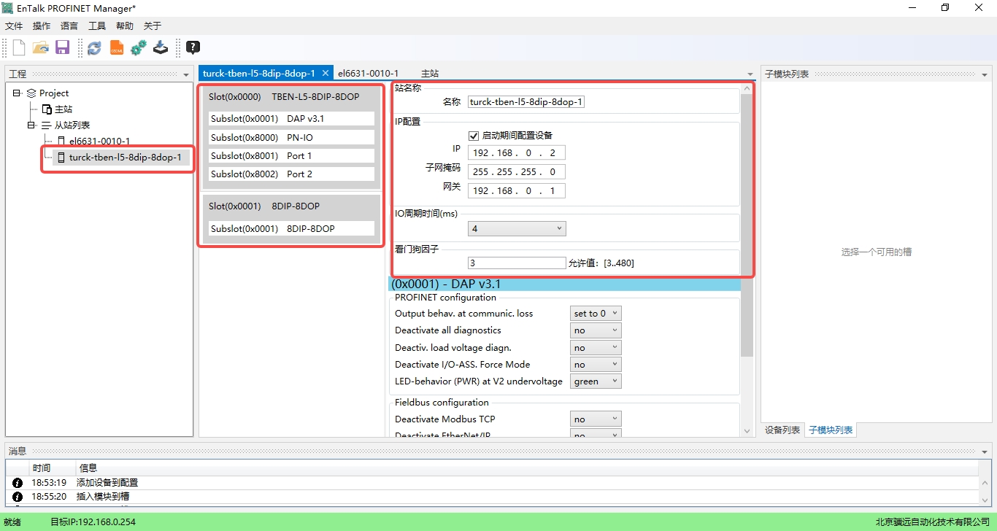Click the blue refresh arrows icon
This screenshot has width=997, height=531.
94,48
